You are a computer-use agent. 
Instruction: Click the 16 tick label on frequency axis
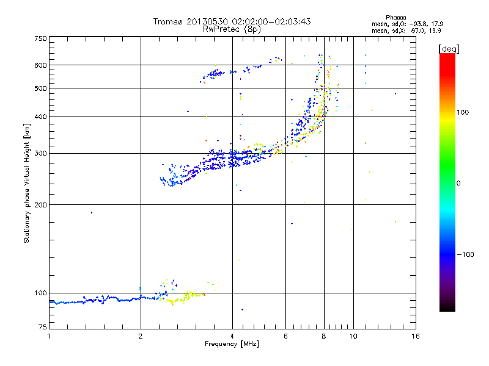tap(416, 336)
